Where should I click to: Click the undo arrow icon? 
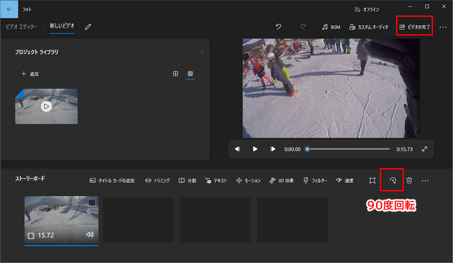278,26
